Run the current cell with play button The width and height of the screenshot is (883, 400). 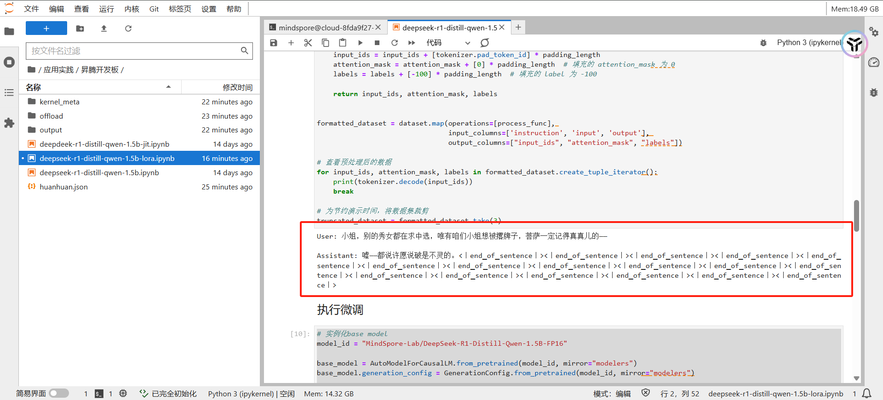[360, 43]
